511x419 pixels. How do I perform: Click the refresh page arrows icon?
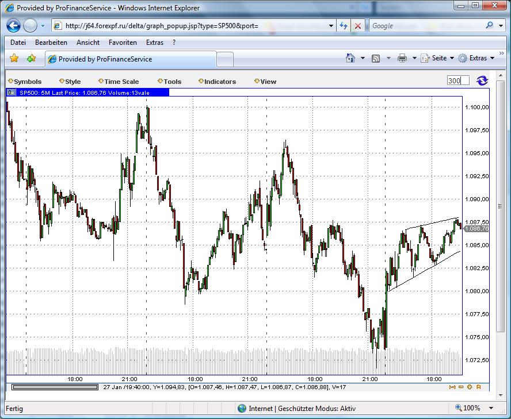[x=343, y=26]
